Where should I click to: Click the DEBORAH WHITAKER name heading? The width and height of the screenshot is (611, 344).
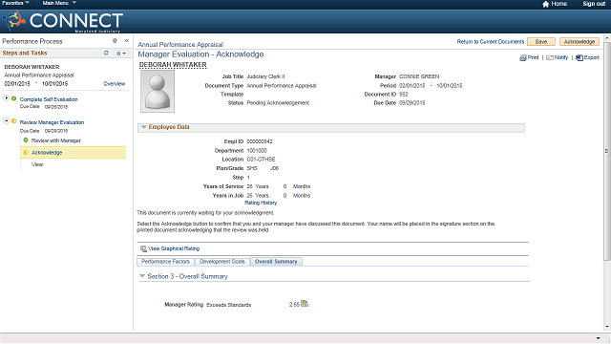pyautogui.click(x=173, y=65)
